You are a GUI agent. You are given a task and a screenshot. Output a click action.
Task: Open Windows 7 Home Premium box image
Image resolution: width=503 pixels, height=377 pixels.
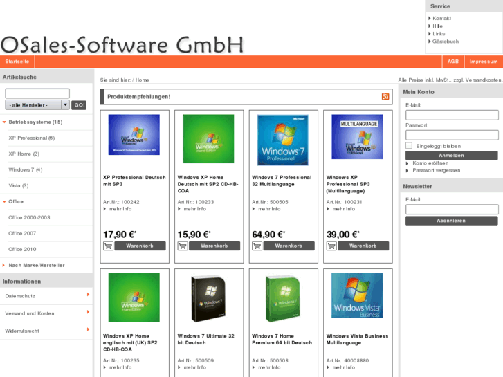[283, 298]
